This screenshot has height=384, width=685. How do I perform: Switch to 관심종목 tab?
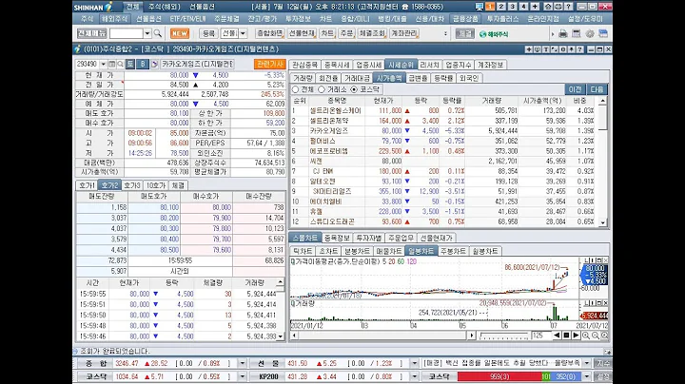(x=305, y=65)
